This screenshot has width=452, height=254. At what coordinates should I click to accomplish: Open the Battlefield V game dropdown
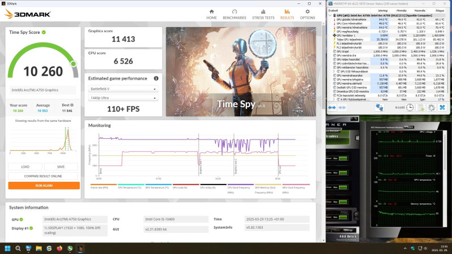click(123, 89)
